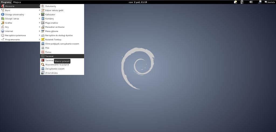Click the magnifier icon for Wyszukiwanie na pulpicie

pos(43,65)
